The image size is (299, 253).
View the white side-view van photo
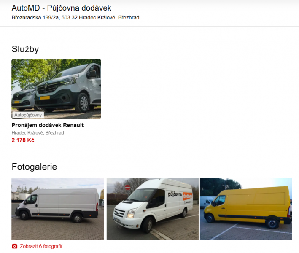click(58, 209)
